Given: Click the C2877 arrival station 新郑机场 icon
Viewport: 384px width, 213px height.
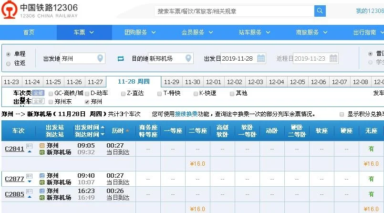Looking at the screenshot, I should 42,182.
